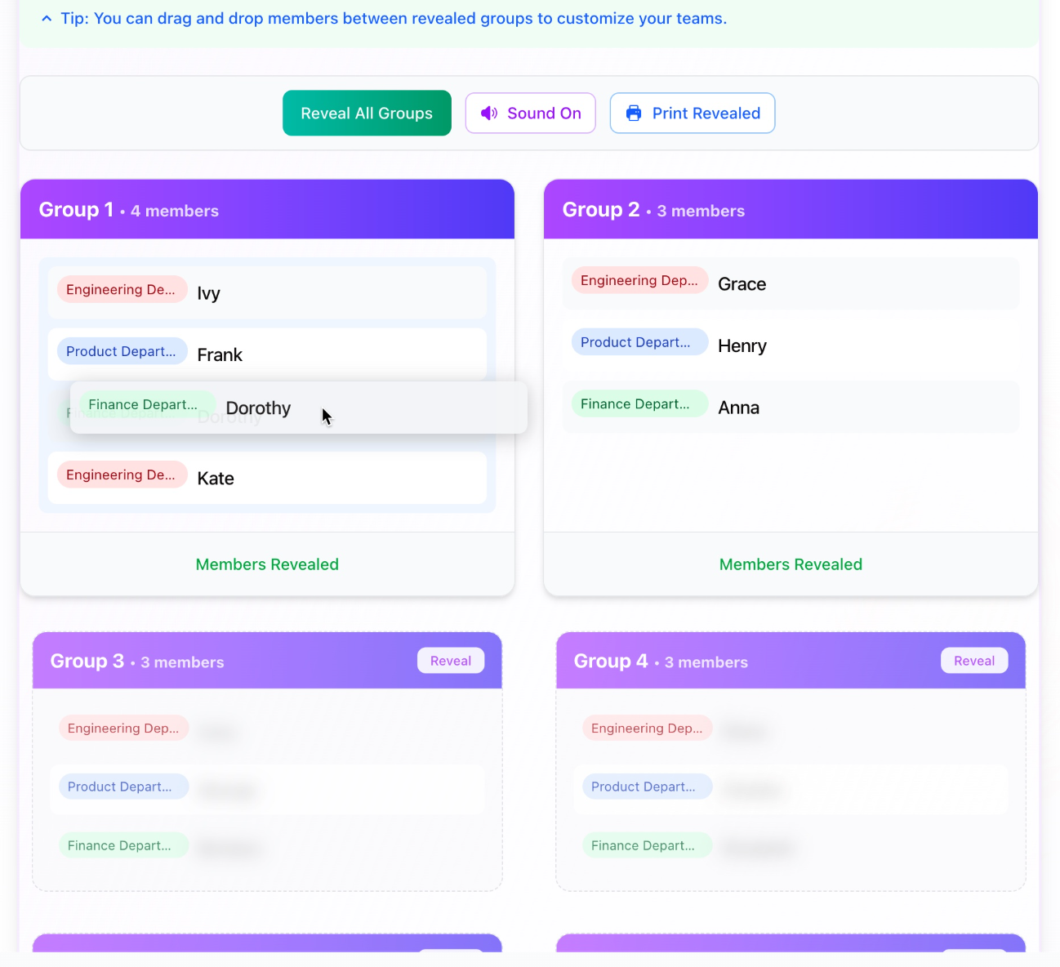1060x967 pixels.
Task: Click the Group 1 header
Action: click(267, 210)
